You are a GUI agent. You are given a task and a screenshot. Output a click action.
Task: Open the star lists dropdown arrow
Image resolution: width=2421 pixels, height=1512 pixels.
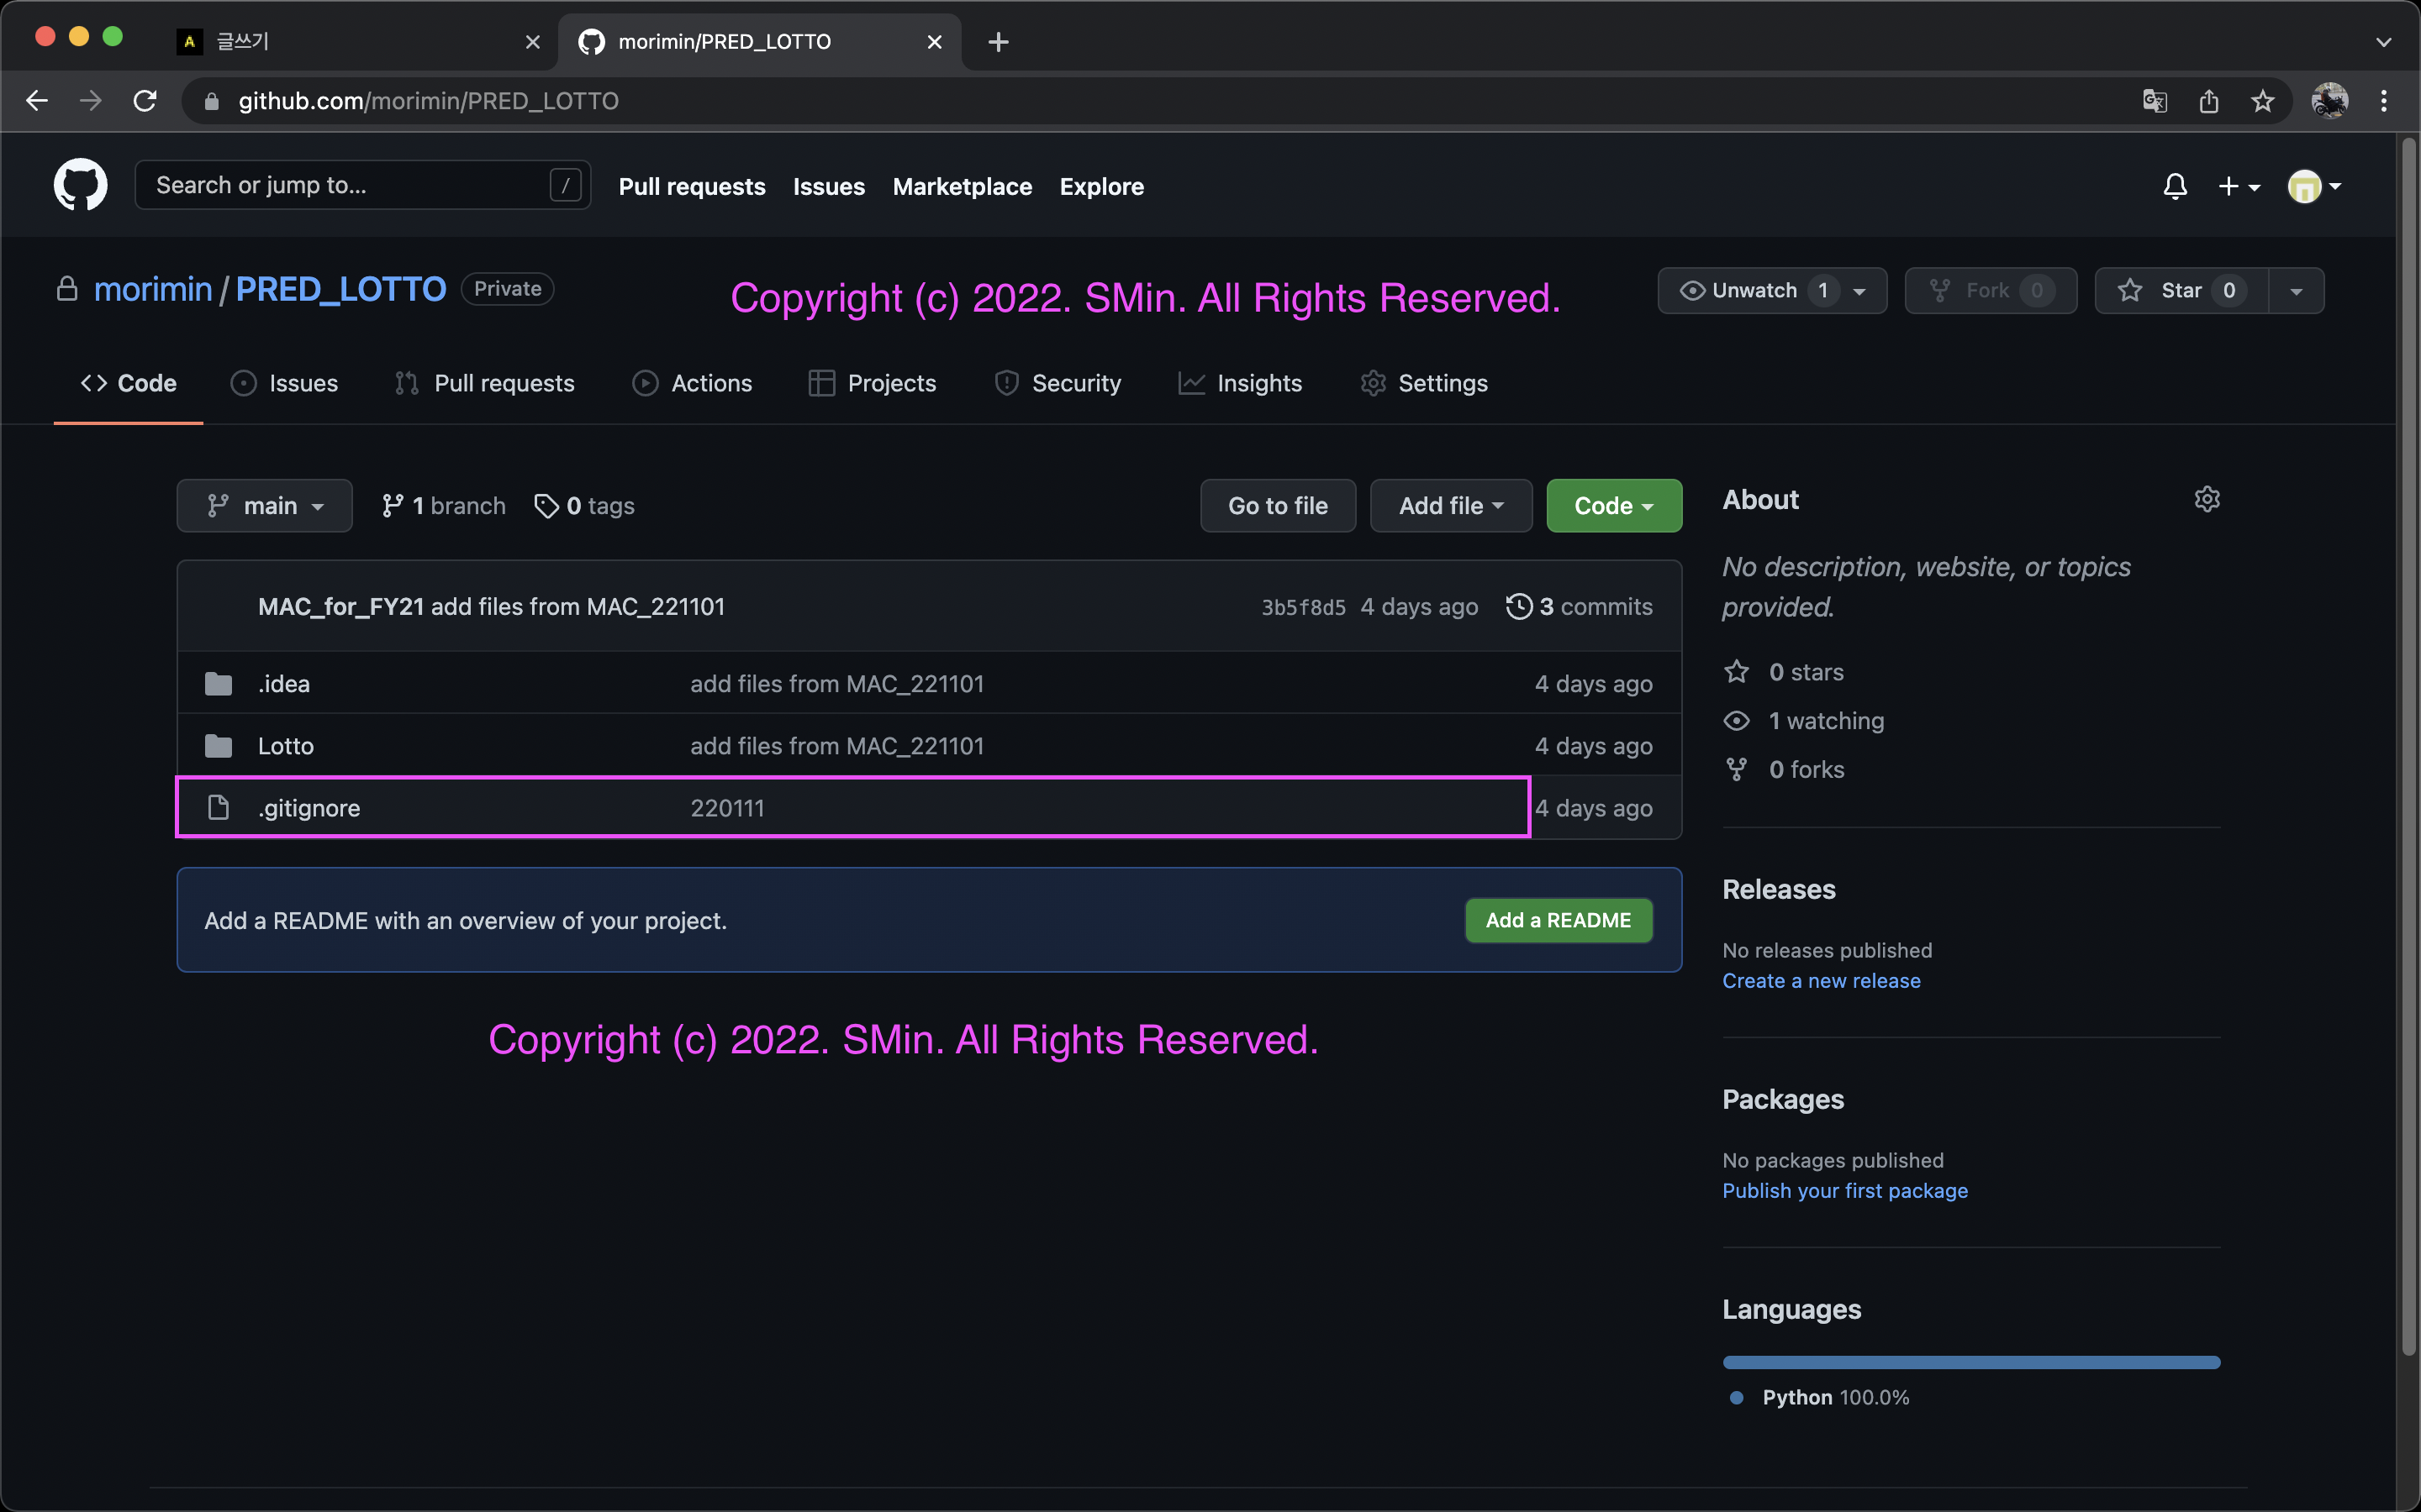click(2296, 291)
